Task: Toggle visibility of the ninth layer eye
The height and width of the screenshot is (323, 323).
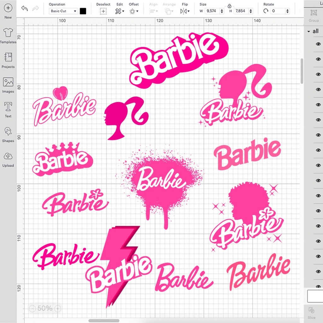Action: click(x=318, y=165)
